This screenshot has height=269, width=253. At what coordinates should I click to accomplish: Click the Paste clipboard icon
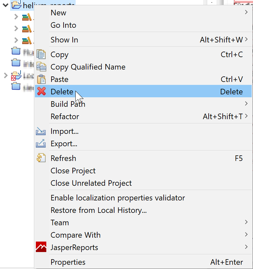[x=41, y=79]
